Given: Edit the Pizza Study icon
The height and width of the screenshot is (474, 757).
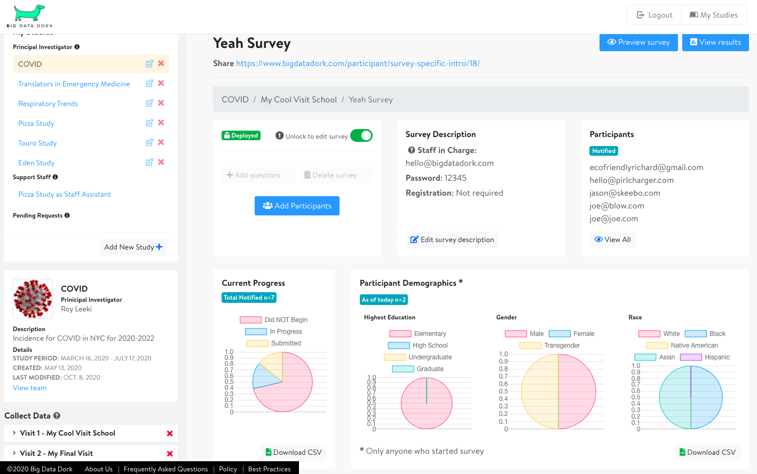Looking at the screenshot, I should [149, 123].
